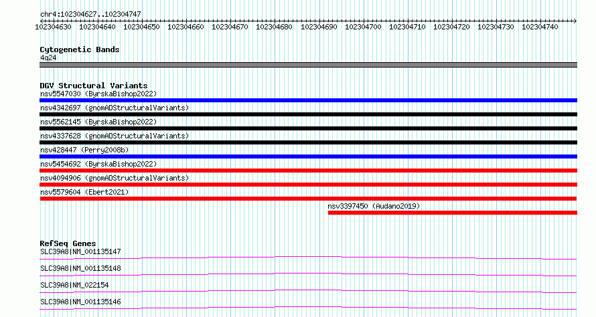Click the RefSeq Genes track title
Viewport: 596px width, 317px height.
[x=68, y=243]
